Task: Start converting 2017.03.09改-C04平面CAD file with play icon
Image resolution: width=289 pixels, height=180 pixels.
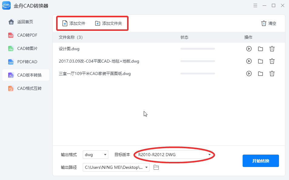Action: 249,61
